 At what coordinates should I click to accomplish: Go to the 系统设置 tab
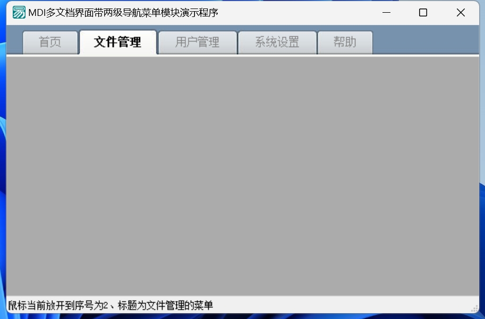[277, 42]
